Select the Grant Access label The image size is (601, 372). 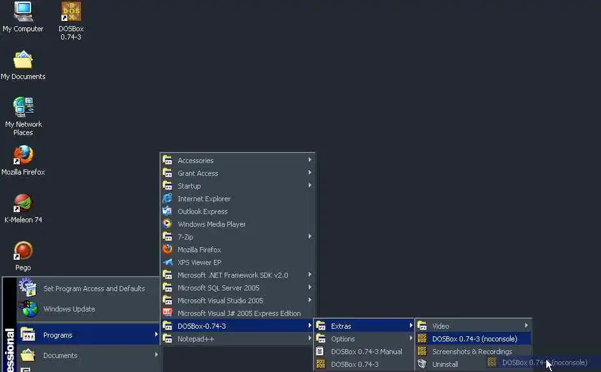(198, 173)
